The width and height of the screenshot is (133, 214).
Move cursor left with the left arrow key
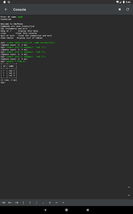pyautogui.click(x=10, y=203)
